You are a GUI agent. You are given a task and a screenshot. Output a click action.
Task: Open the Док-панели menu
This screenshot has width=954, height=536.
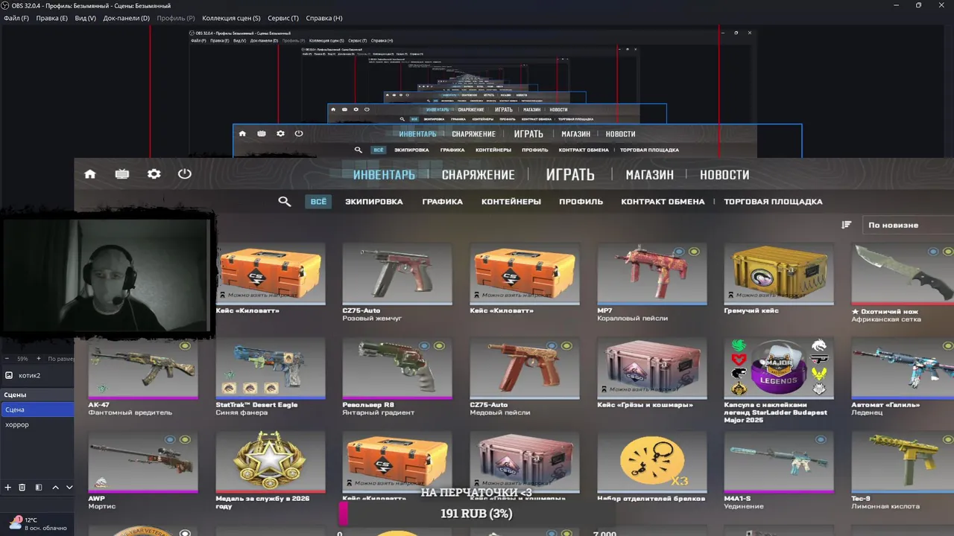(126, 18)
